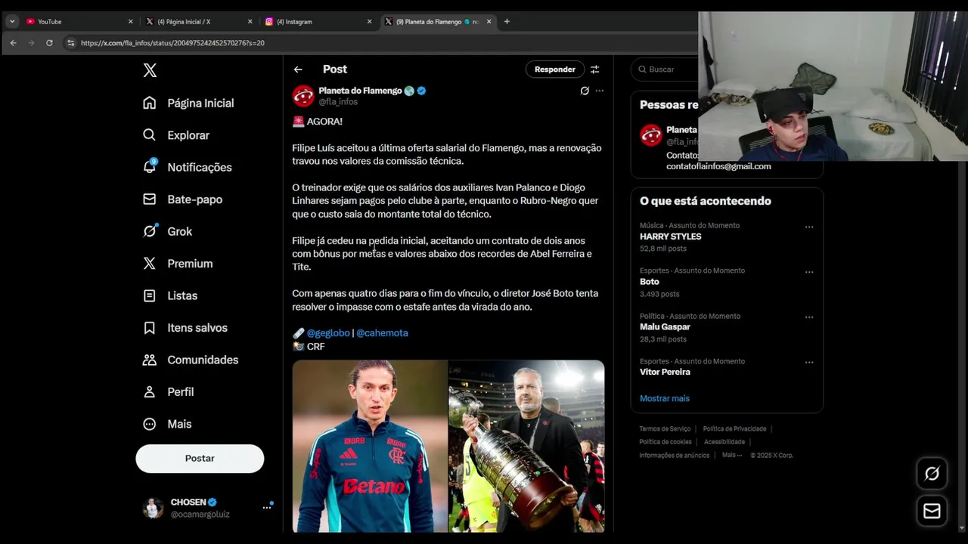
Task: Open Perfil person icon
Action: click(150, 392)
